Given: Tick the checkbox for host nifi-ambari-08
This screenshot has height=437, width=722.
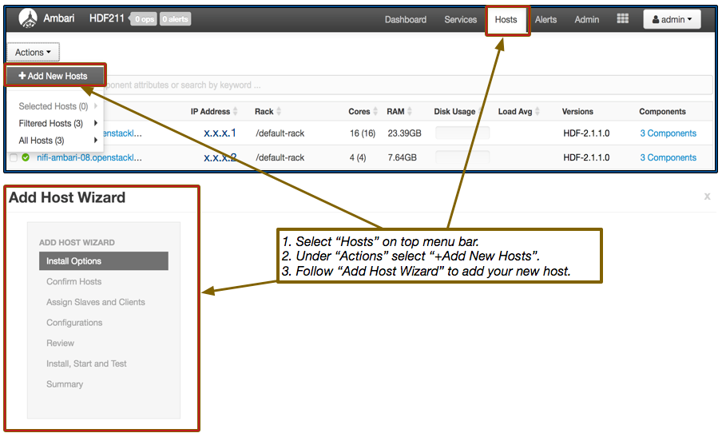Looking at the screenshot, I should click(x=14, y=158).
